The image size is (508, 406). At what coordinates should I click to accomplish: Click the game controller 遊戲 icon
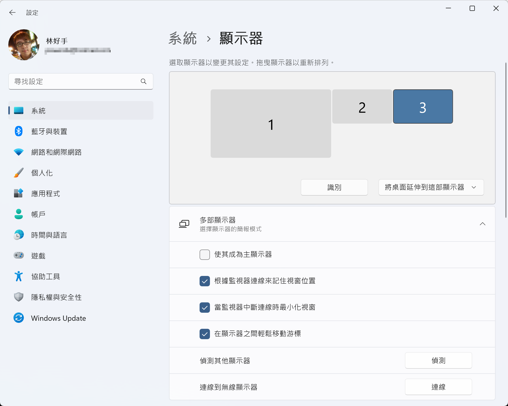pyautogui.click(x=18, y=255)
